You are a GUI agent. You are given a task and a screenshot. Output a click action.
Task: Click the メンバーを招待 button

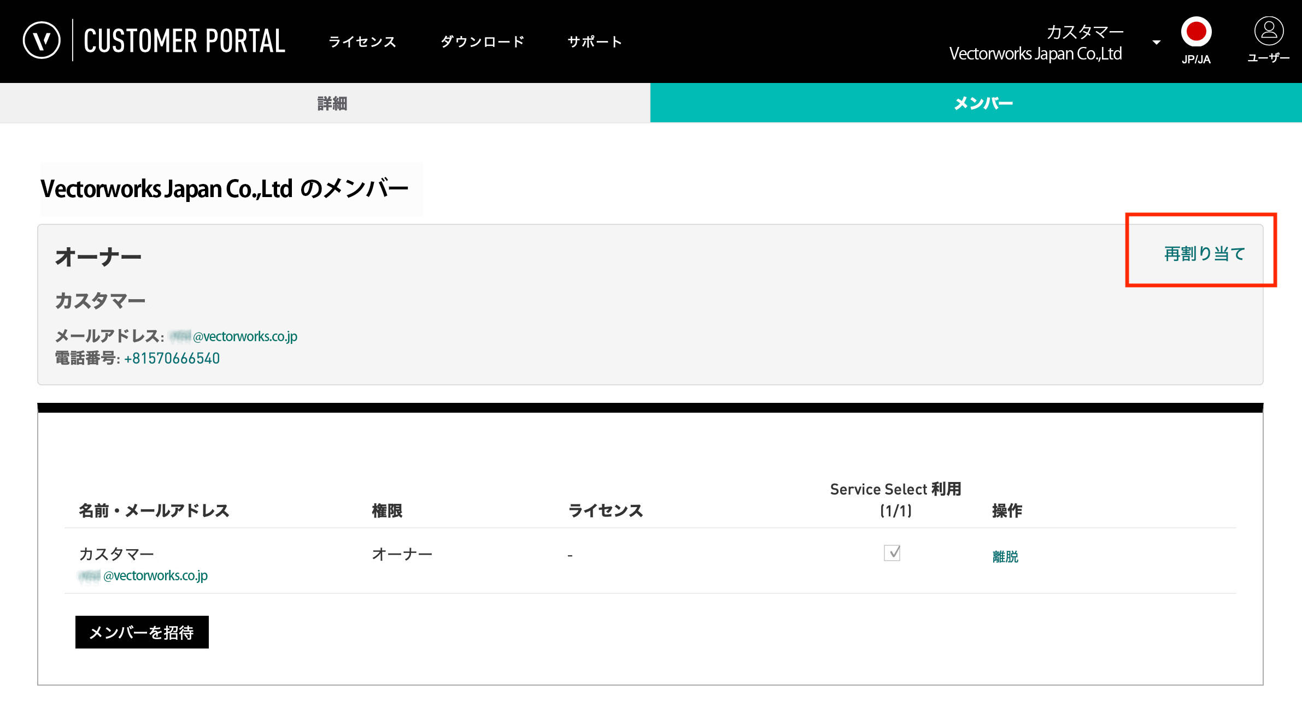(x=142, y=632)
